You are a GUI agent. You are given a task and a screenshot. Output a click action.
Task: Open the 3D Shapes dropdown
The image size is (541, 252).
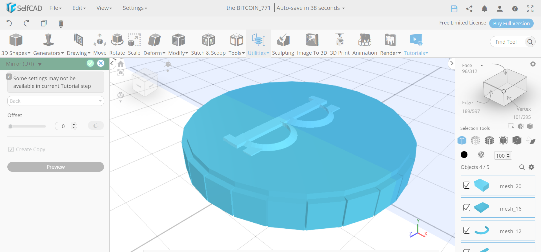16,44
